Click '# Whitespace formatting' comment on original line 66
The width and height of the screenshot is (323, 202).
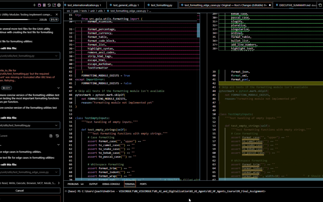click(106, 165)
